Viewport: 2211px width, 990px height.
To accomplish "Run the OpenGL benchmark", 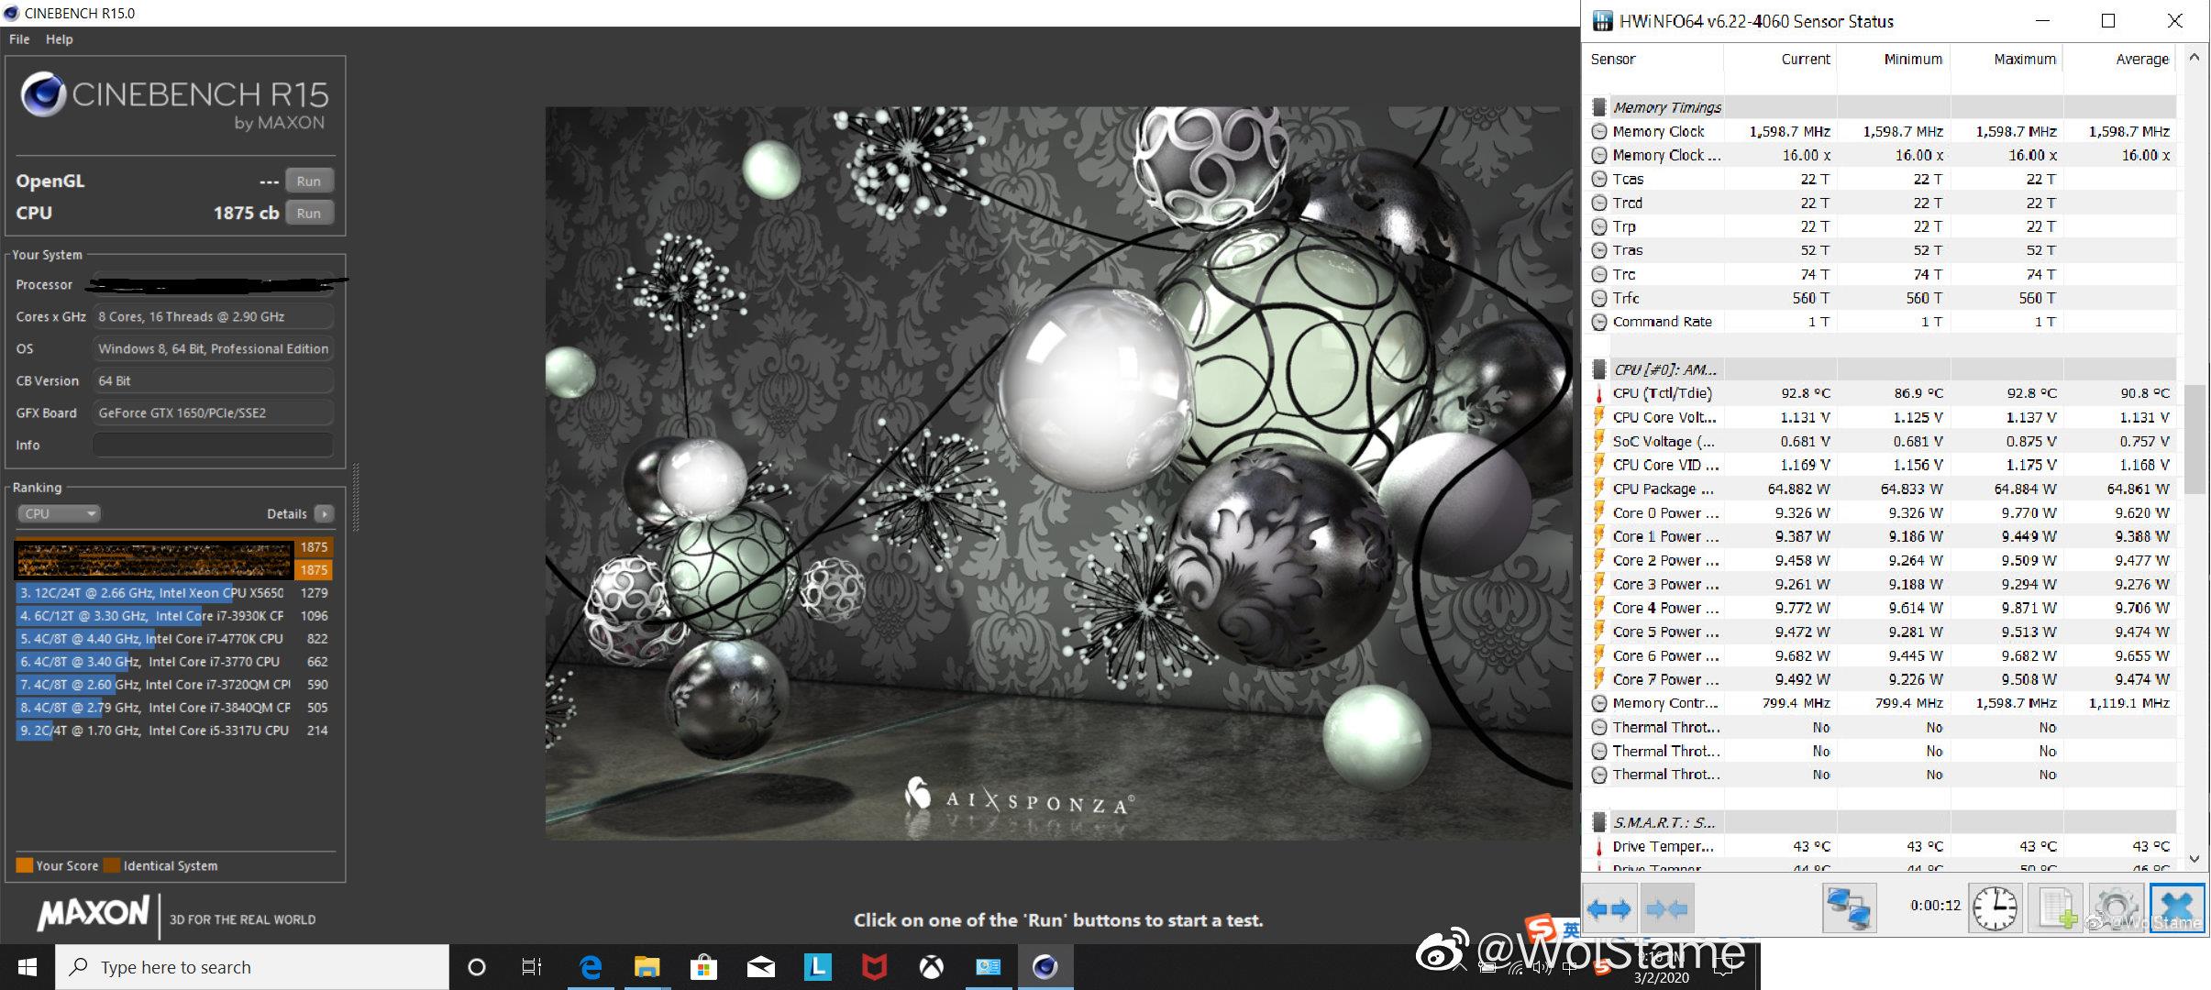I will click(309, 181).
